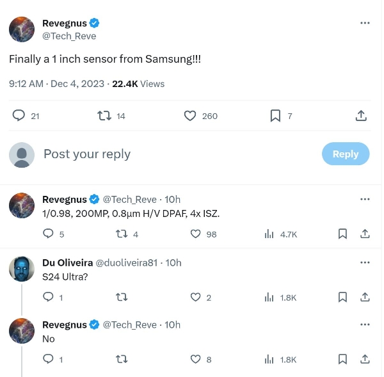Bookmark Du Oliveira's reply
This screenshot has height=377, width=384.
point(343,297)
